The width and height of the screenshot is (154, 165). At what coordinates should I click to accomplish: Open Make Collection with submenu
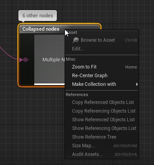point(102,84)
